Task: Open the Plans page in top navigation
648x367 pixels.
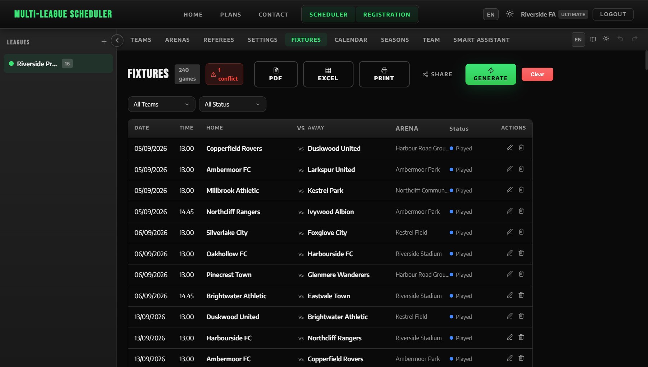Action: point(230,14)
